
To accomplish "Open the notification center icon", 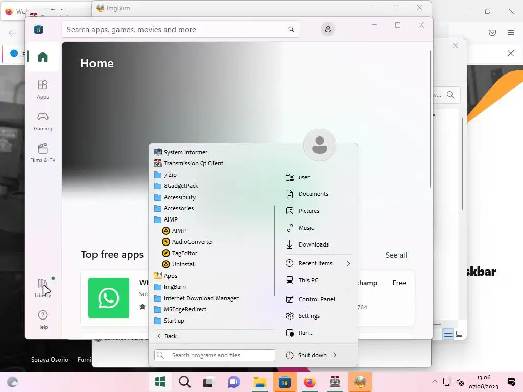I will tap(511, 382).
